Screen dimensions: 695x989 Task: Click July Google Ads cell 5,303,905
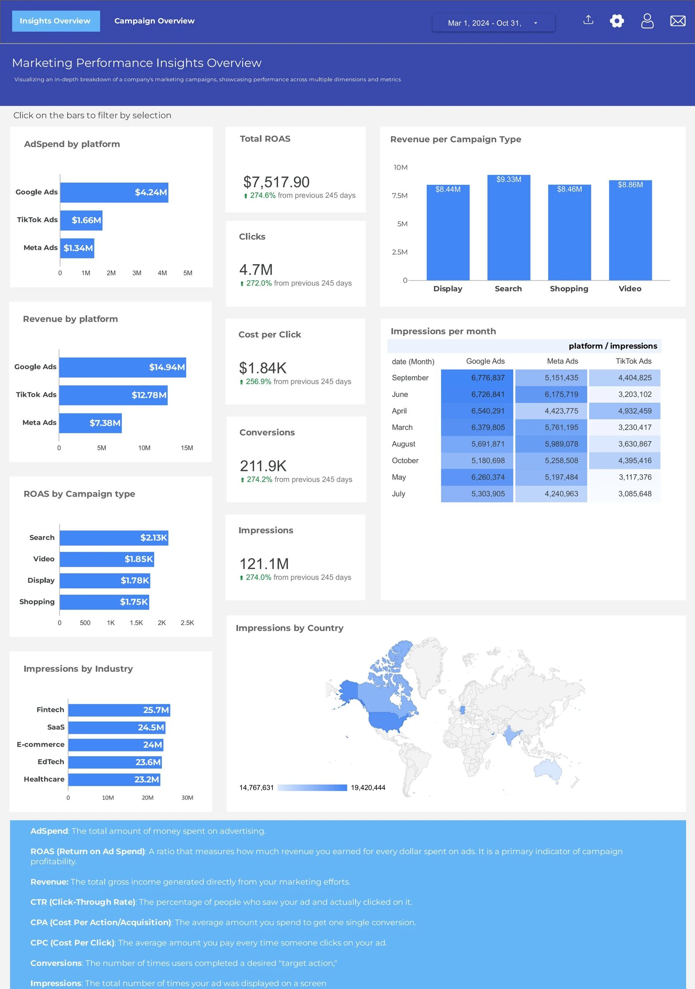(x=477, y=494)
